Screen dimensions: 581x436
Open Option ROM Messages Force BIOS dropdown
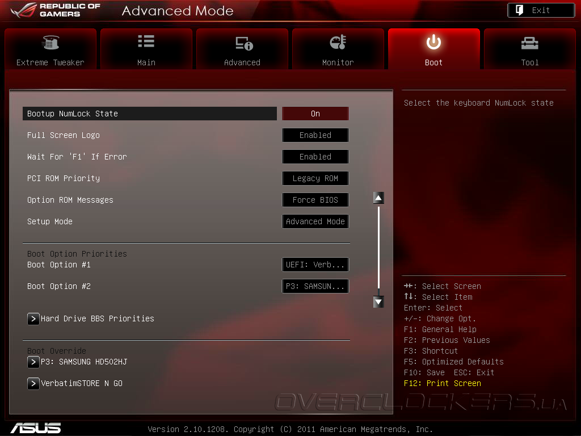coord(315,200)
